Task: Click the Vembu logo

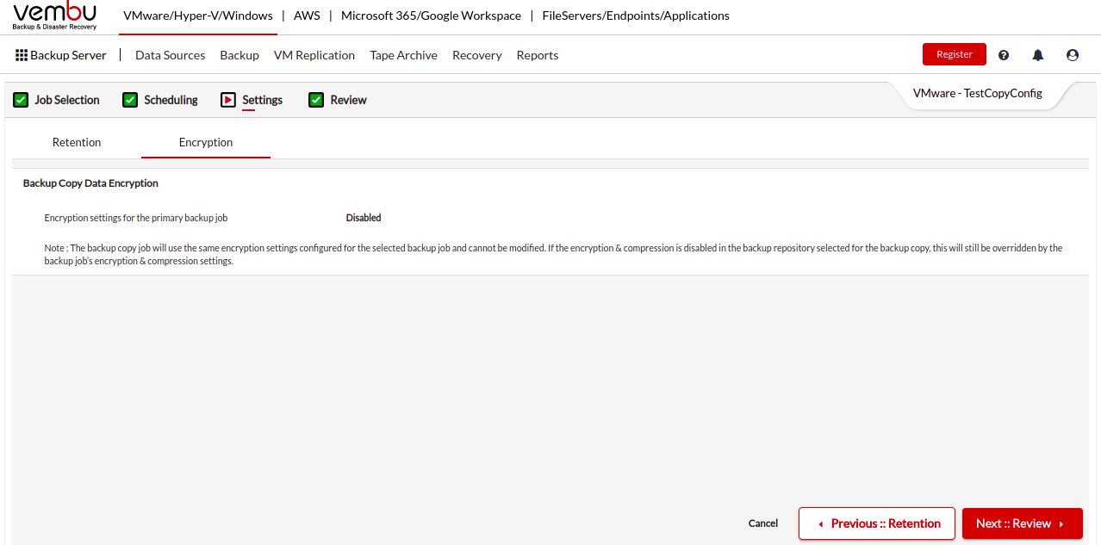Action: [x=54, y=16]
